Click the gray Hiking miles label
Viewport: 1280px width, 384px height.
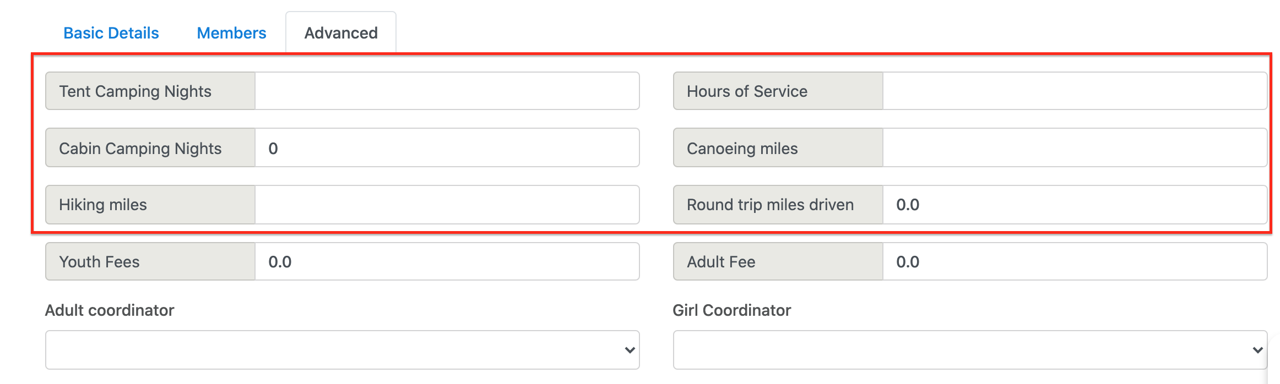click(x=103, y=205)
